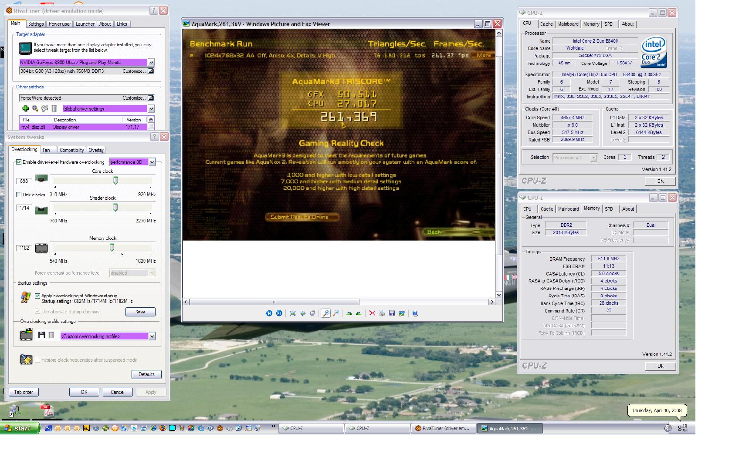Click Defaults button in System tweaks

[x=146, y=374]
